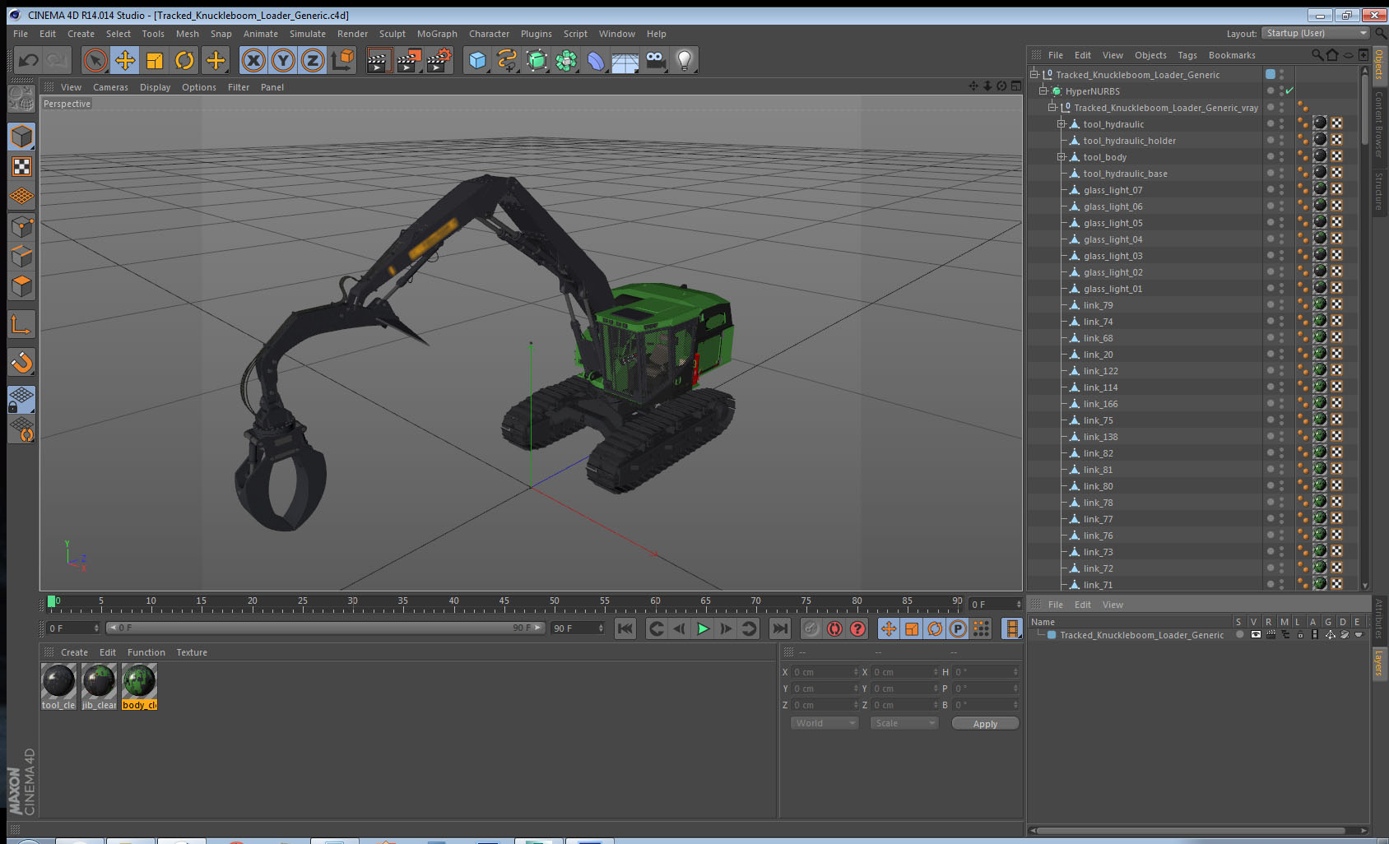Open the viewport Cameras menu
The width and height of the screenshot is (1389, 844).
[110, 87]
